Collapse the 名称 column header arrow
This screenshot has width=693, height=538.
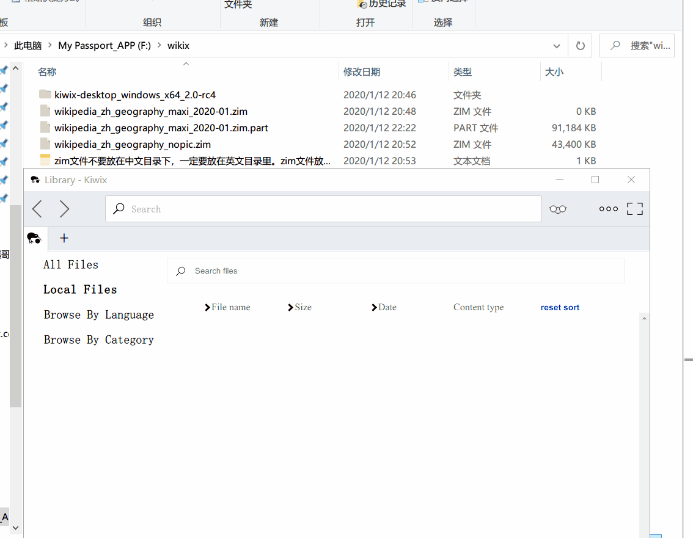(x=186, y=62)
